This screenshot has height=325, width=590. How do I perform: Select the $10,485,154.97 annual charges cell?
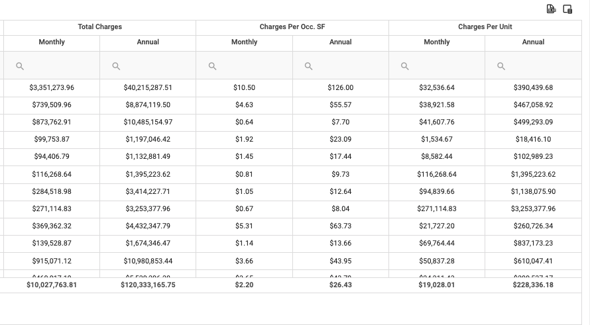tap(148, 122)
